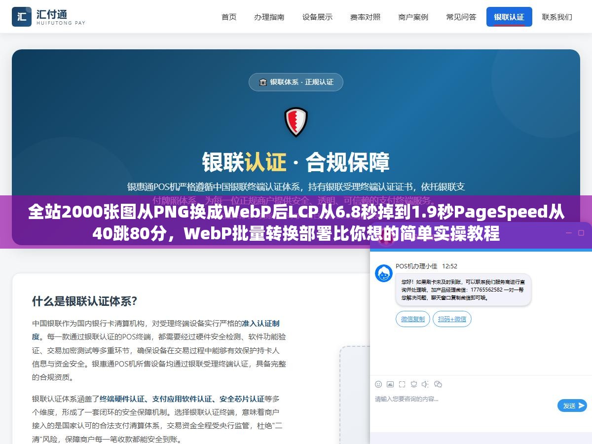Click the send image icon
The height and width of the screenshot is (444, 592).
pyautogui.click(x=390, y=384)
